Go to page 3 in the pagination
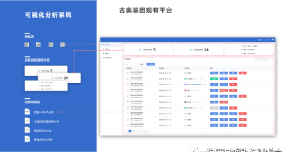 [137, 131]
